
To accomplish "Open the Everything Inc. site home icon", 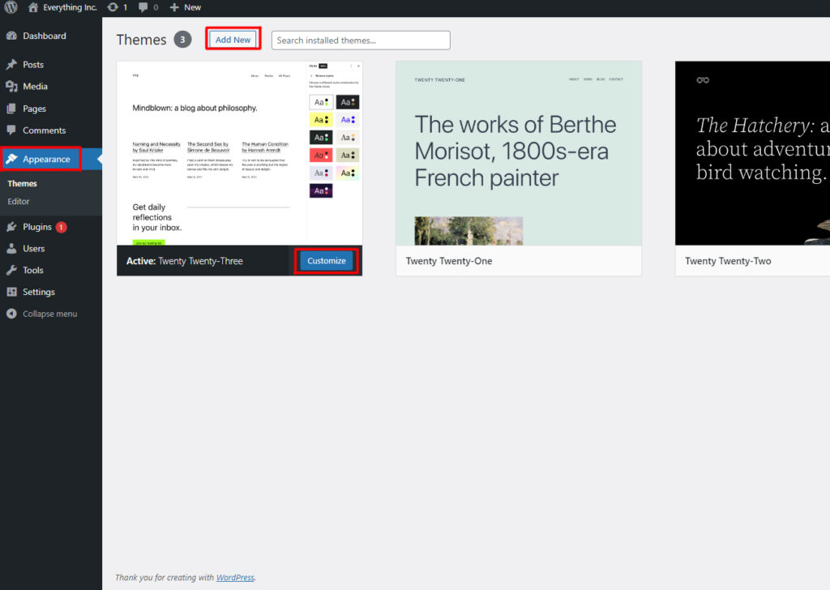I will [x=33, y=7].
